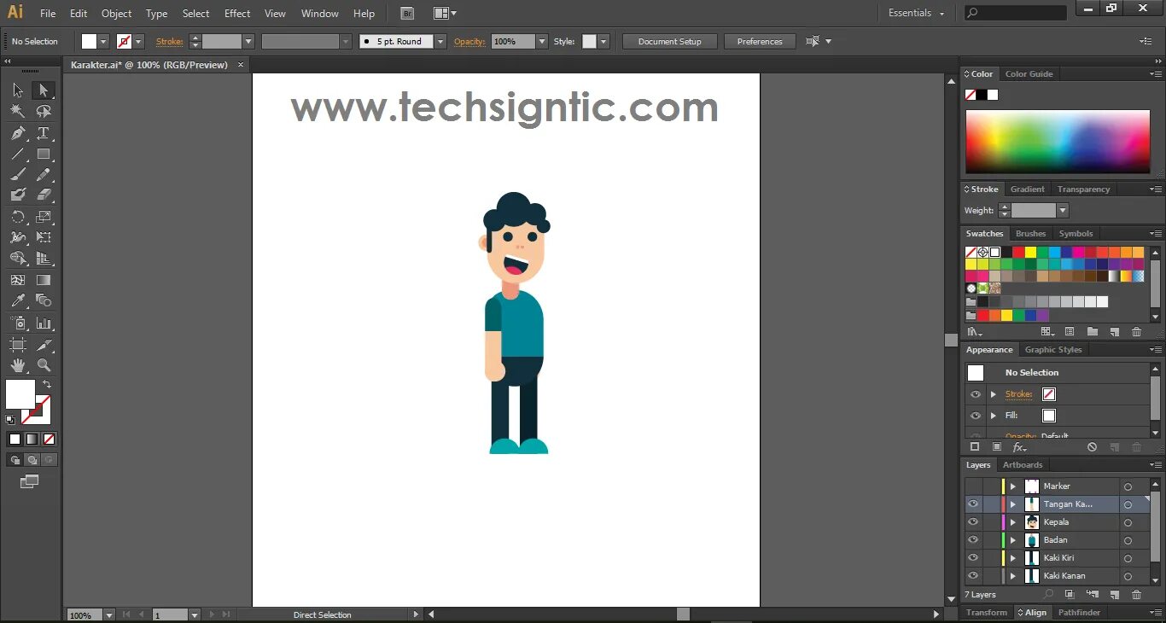The width and height of the screenshot is (1166, 623).
Task: Expand the Kepala layer contents
Action: point(1013,522)
